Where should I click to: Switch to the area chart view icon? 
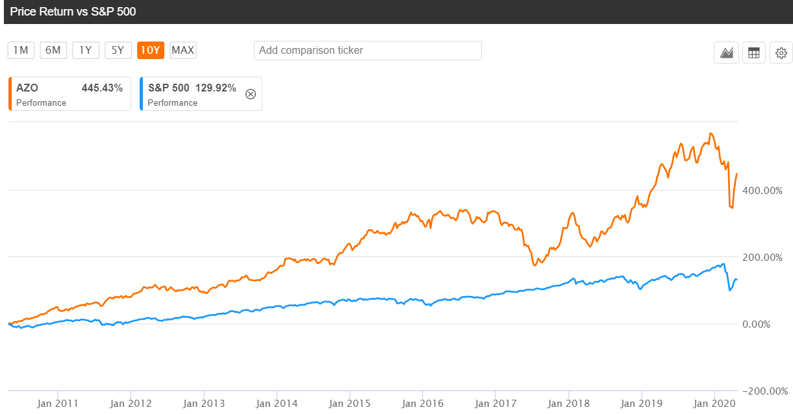click(726, 53)
